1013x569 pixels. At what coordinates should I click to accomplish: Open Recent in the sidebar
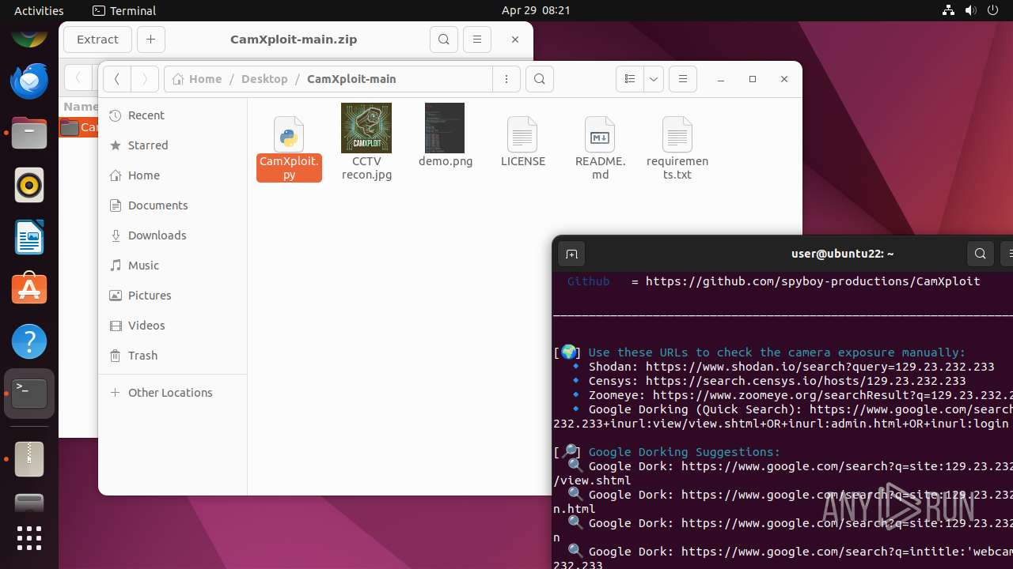173,115
